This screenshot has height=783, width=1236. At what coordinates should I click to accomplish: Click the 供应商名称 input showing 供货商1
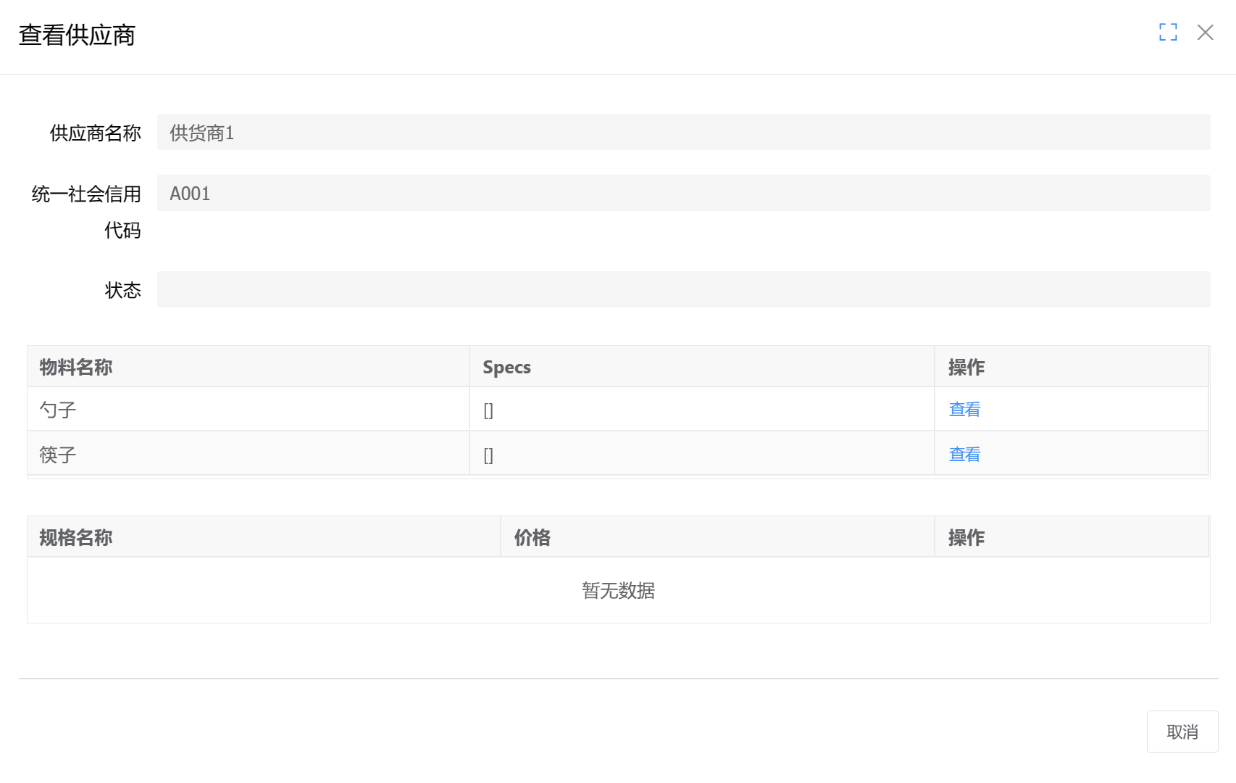point(507,133)
